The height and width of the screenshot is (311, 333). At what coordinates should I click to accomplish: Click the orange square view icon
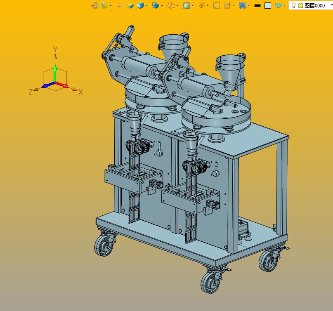[217, 5]
